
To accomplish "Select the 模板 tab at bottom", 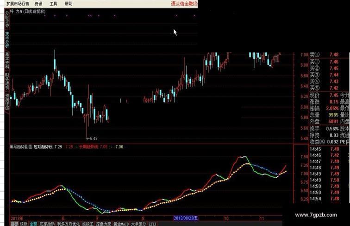I will pyautogui.click(x=24, y=224).
